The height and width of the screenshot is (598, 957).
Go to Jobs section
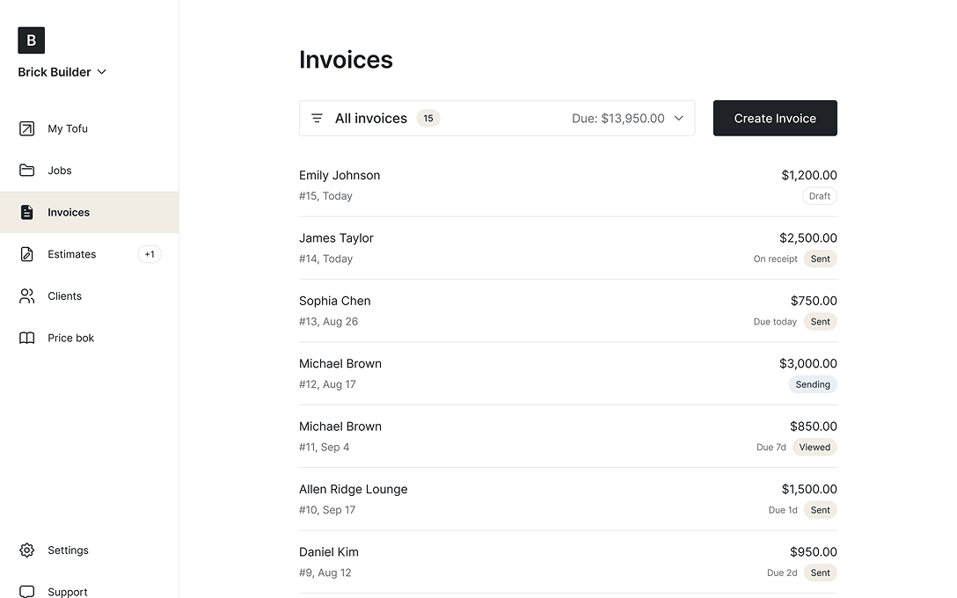point(90,171)
